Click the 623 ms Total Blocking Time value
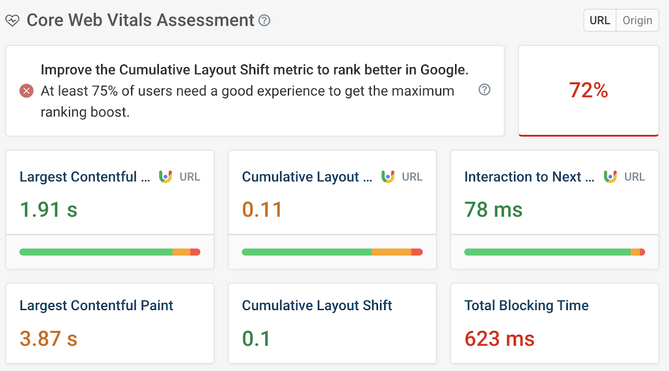Image resolution: width=669 pixels, height=371 pixels. [x=499, y=338]
